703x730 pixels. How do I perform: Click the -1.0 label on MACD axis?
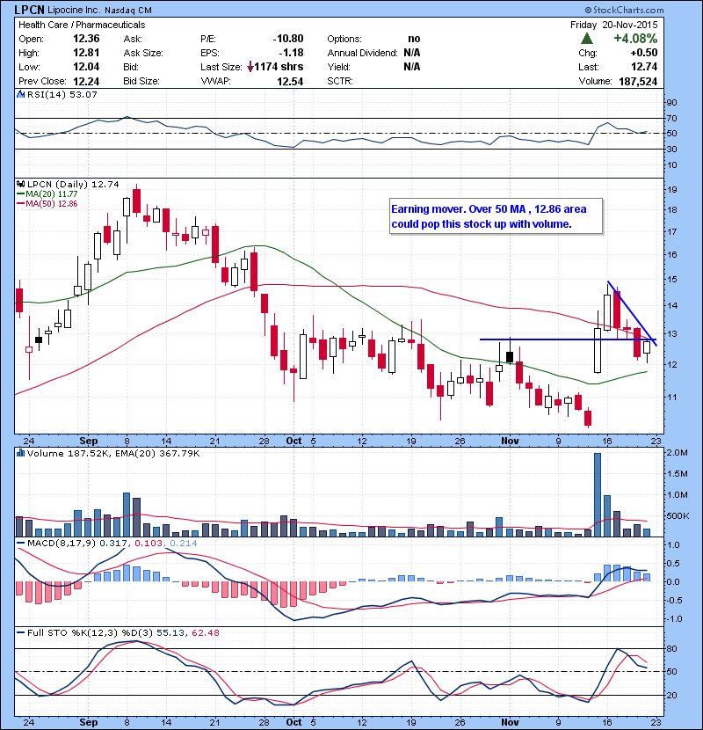coord(673,618)
